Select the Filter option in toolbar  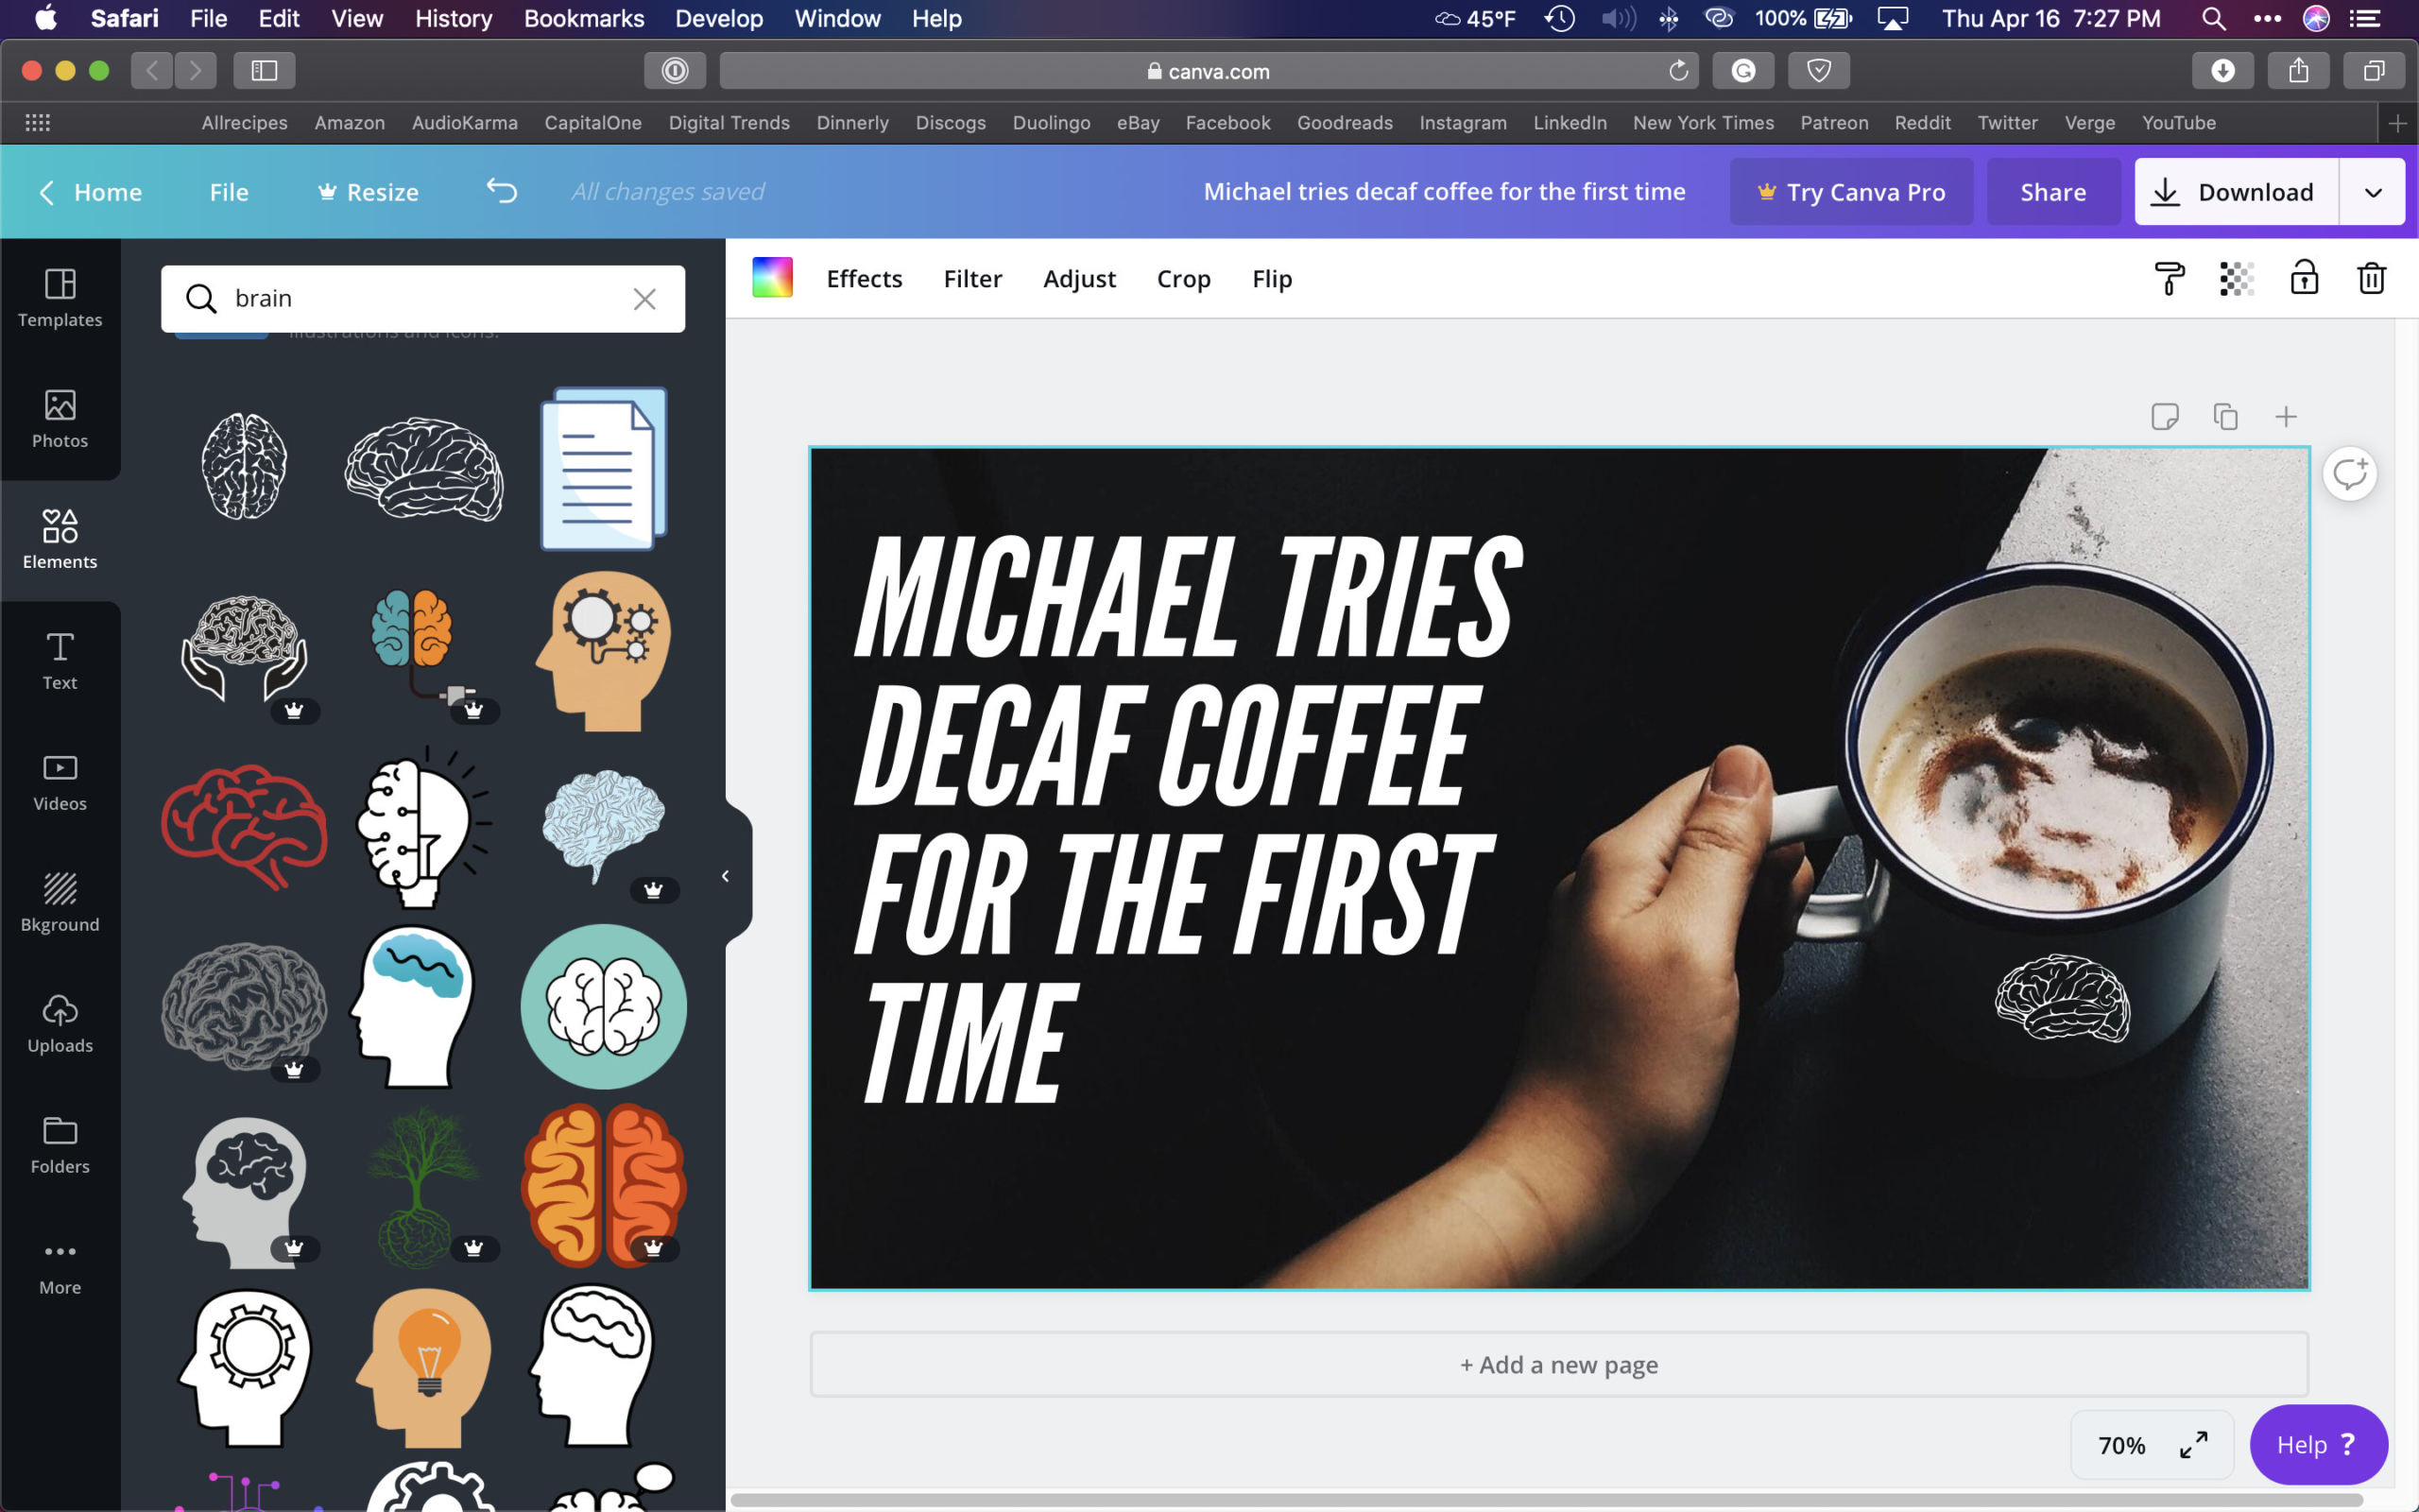pos(971,279)
